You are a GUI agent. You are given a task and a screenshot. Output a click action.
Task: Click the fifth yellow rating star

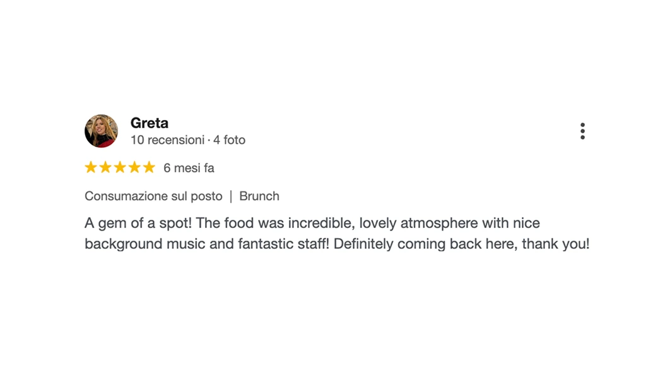point(149,167)
